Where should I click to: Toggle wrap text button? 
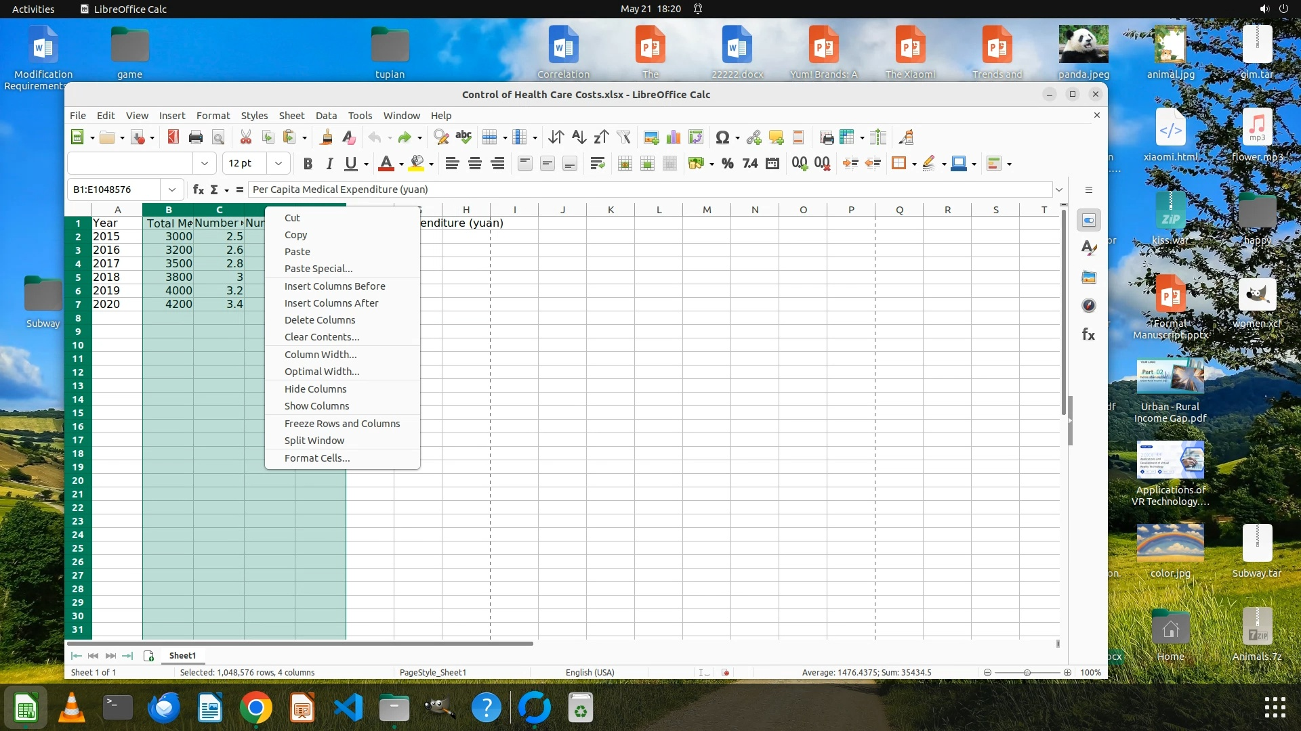click(x=597, y=163)
